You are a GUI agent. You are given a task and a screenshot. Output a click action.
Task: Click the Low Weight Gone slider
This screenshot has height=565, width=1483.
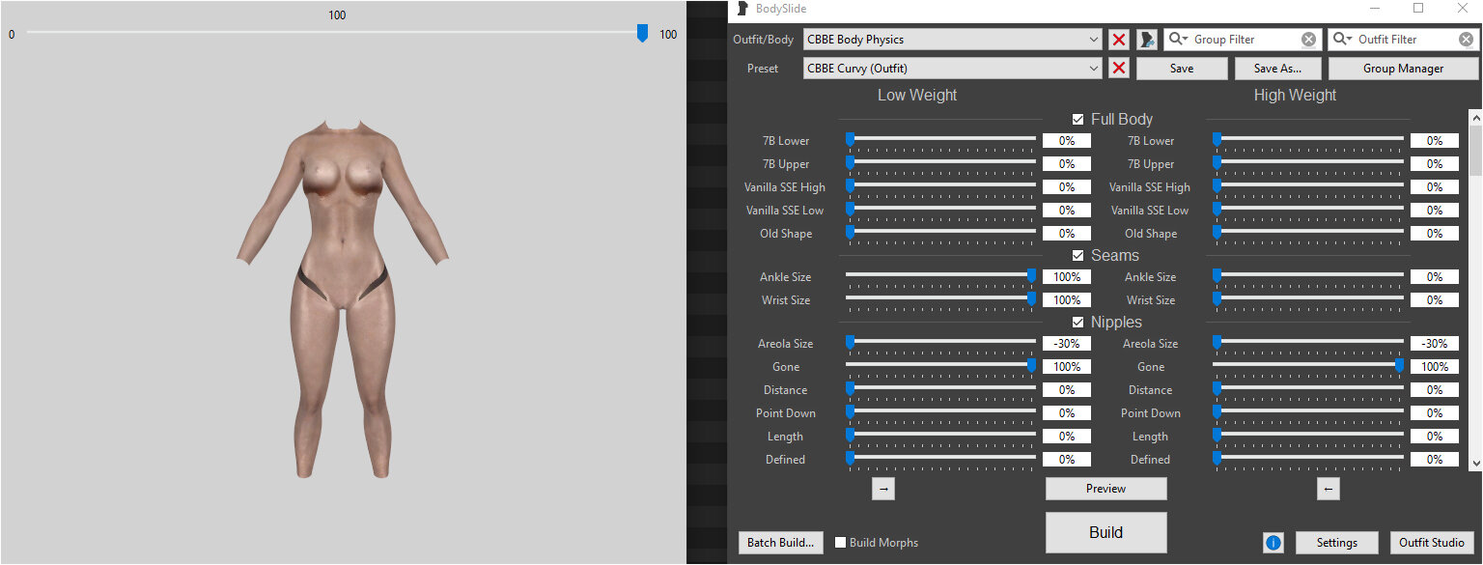click(941, 367)
